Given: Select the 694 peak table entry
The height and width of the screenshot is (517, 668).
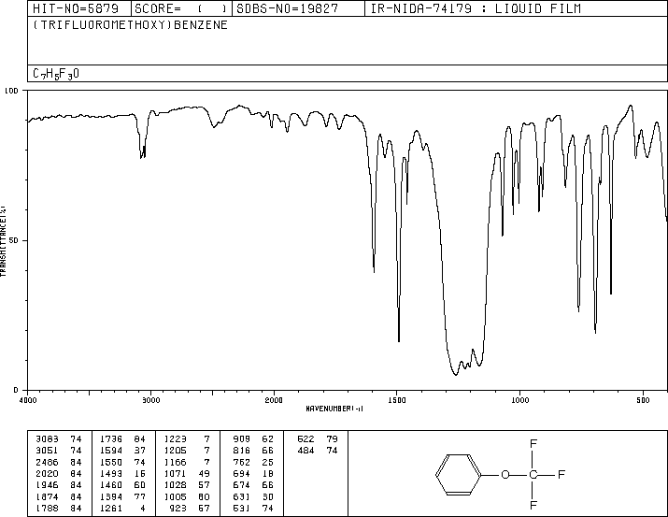Looking at the screenshot, I should (x=253, y=473).
